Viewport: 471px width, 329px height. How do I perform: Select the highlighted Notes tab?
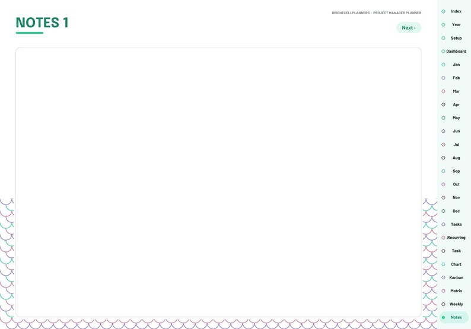pyautogui.click(x=454, y=317)
